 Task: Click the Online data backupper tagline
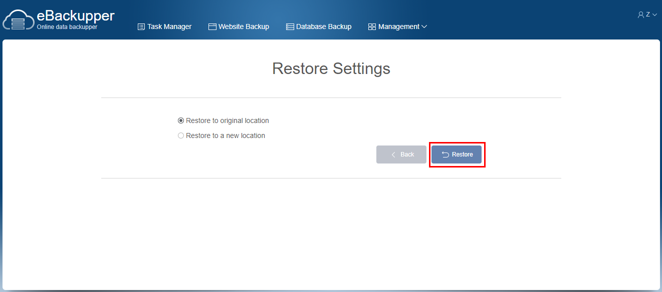(67, 27)
